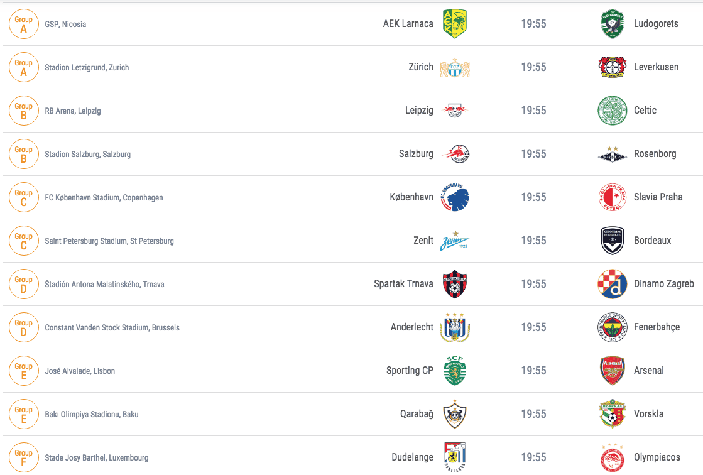
Task: Open Anderlecht vs Fenerbahçe 19:55 kickoff
Action: 533,327
